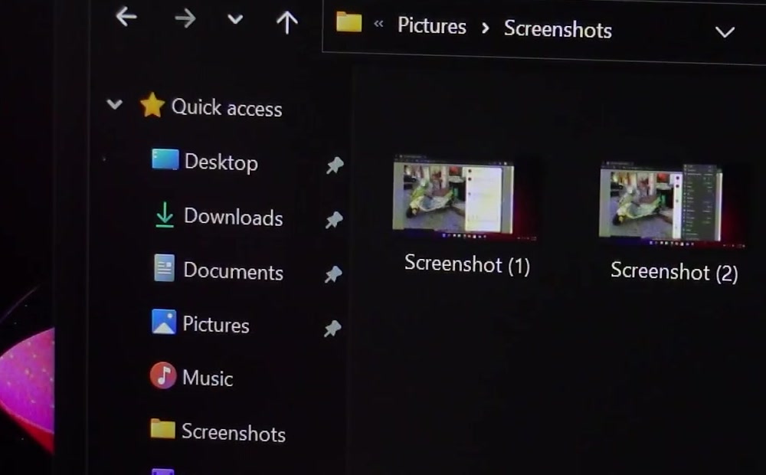Open the recent locations dropdown chevron
The height and width of the screenshot is (475, 766).
point(235,20)
